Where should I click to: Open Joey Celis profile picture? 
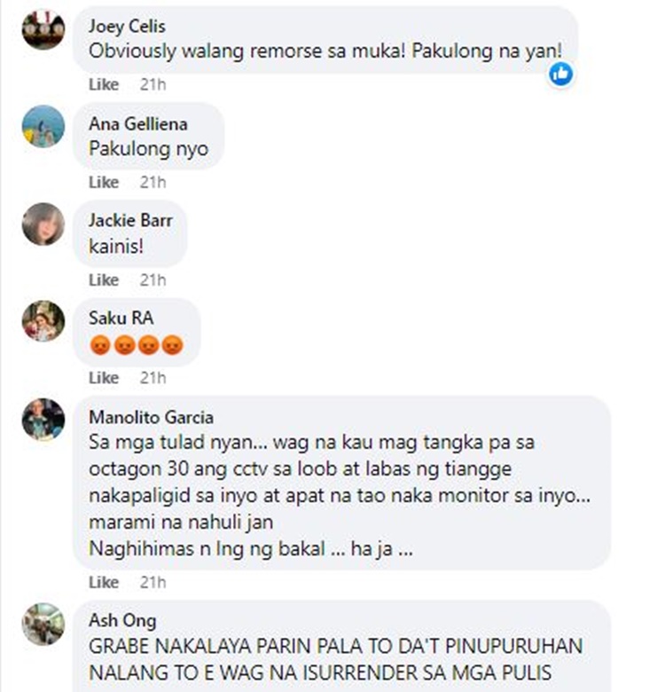click(x=43, y=29)
